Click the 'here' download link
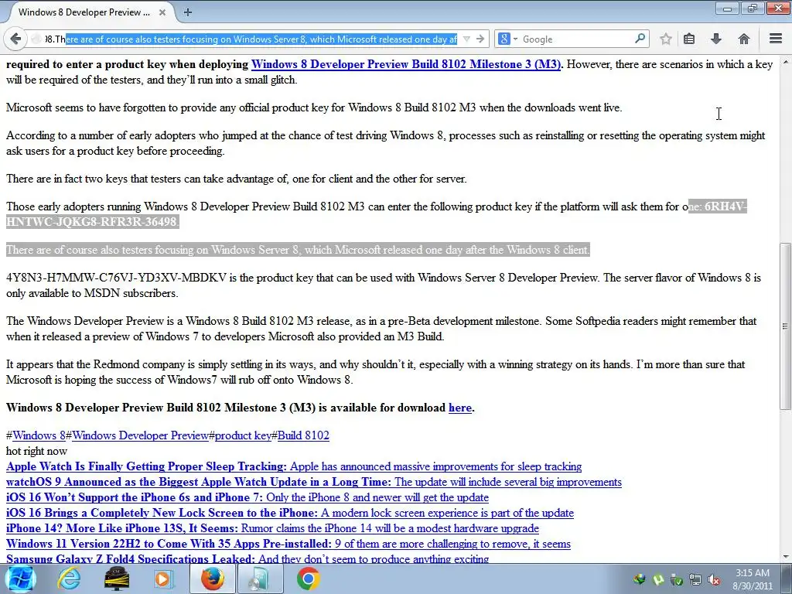The width and height of the screenshot is (792, 594). click(x=459, y=408)
